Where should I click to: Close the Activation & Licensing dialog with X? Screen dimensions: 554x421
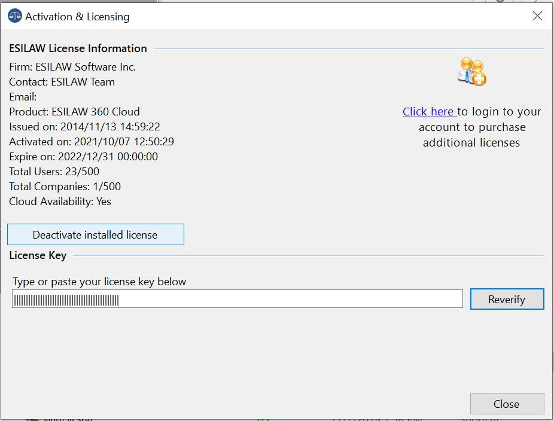coord(537,16)
